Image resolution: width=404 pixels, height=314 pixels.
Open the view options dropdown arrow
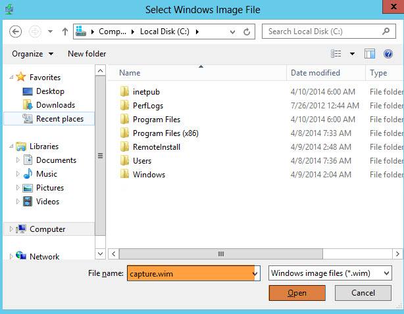352,54
